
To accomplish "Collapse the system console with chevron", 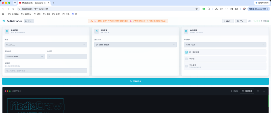I will [x=264, y=91].
